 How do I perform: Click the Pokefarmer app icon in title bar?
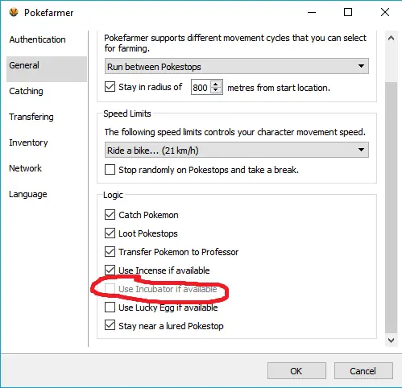click(x=14, y=13)
